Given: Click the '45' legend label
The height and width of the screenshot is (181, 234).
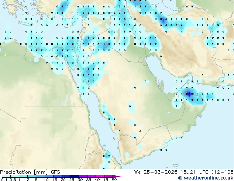Looking at the screenshot, I should [x=106, y=180].
